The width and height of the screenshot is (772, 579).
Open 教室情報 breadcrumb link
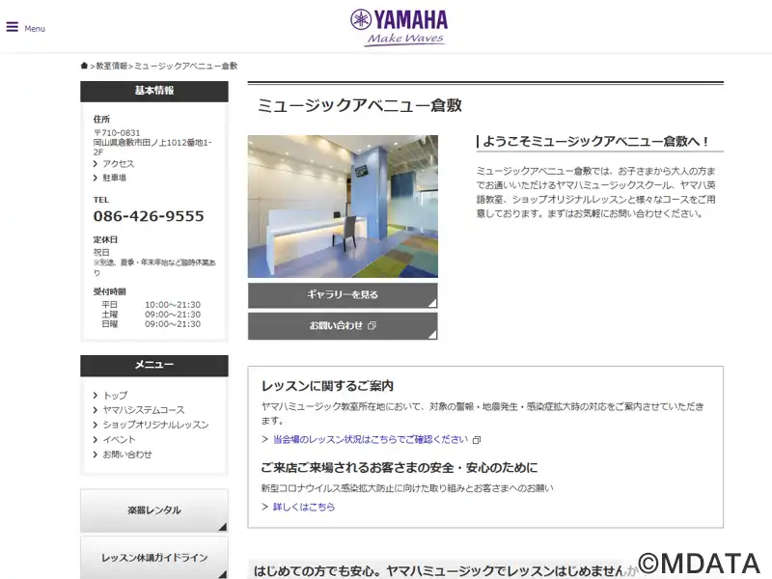tap(112, 66)
